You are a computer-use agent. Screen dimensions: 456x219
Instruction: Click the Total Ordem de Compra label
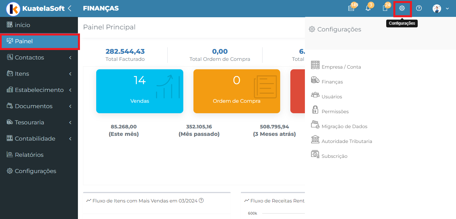pyautogui.click(x=220, y=59)
